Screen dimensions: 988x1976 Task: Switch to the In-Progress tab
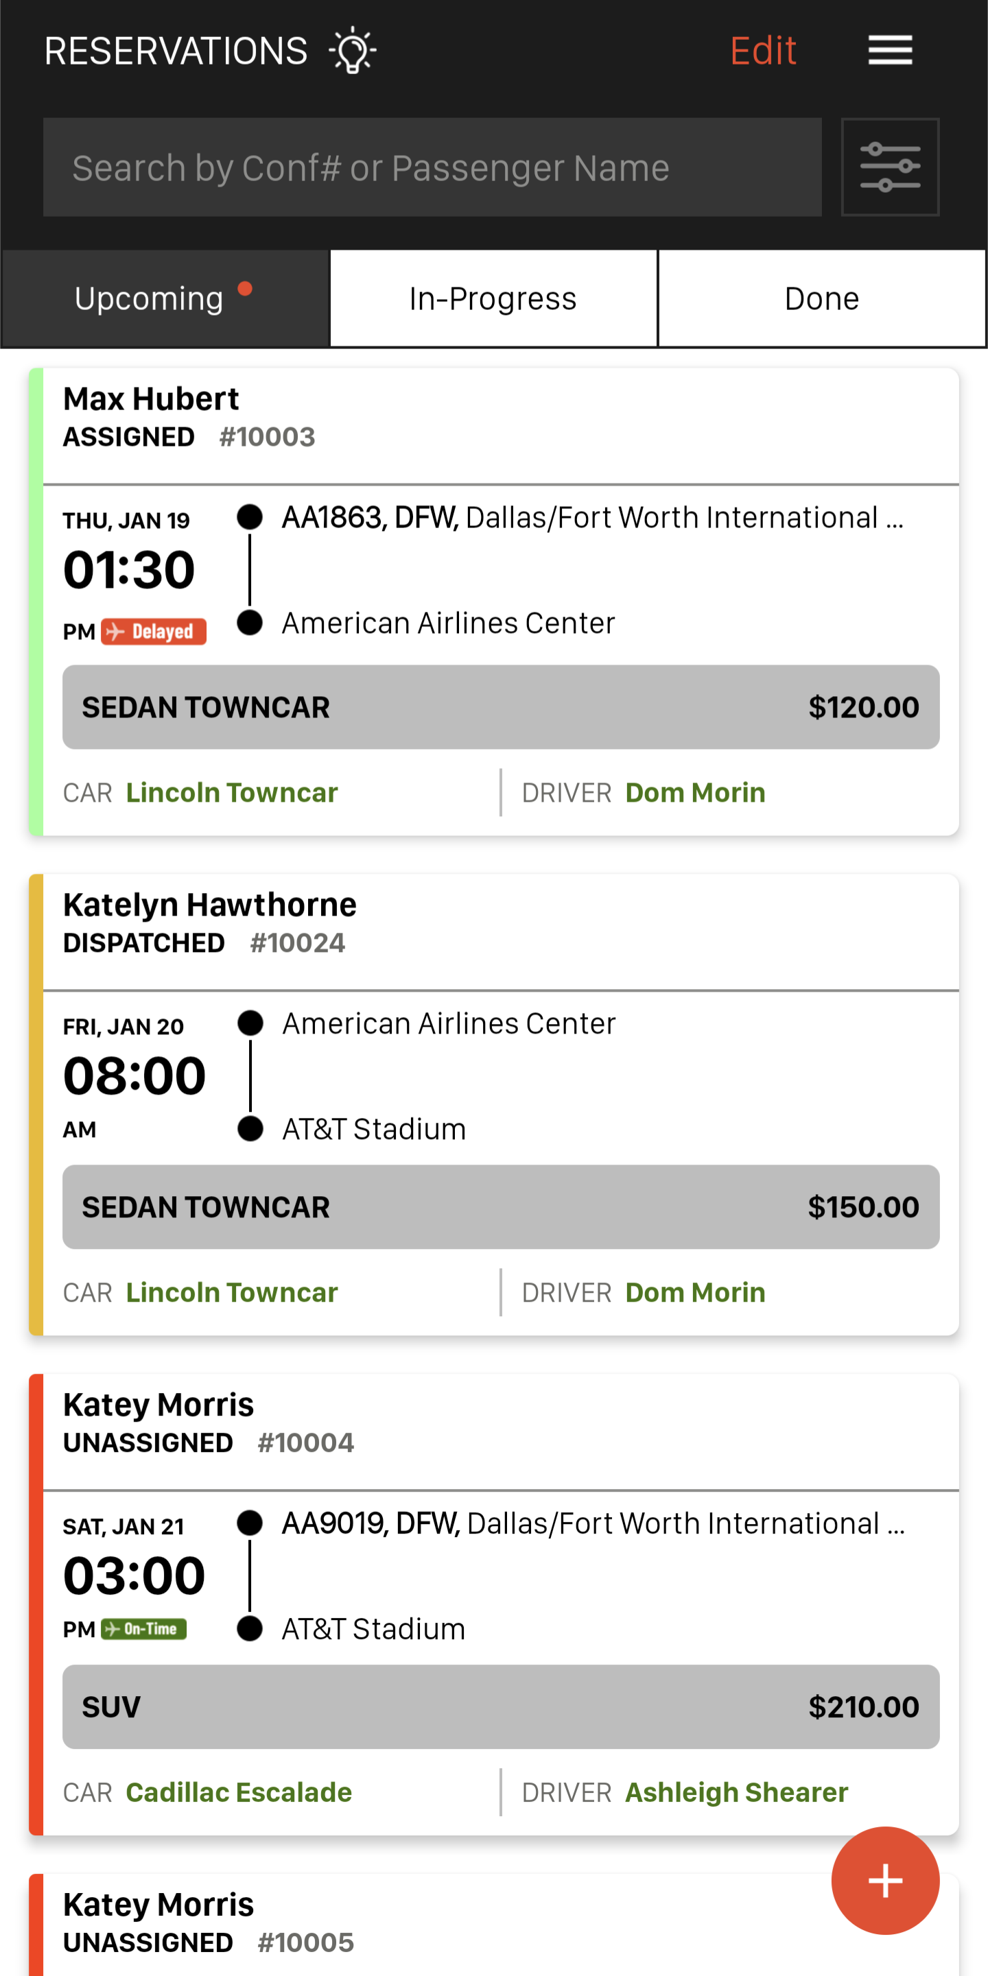[x=493, y=298]
